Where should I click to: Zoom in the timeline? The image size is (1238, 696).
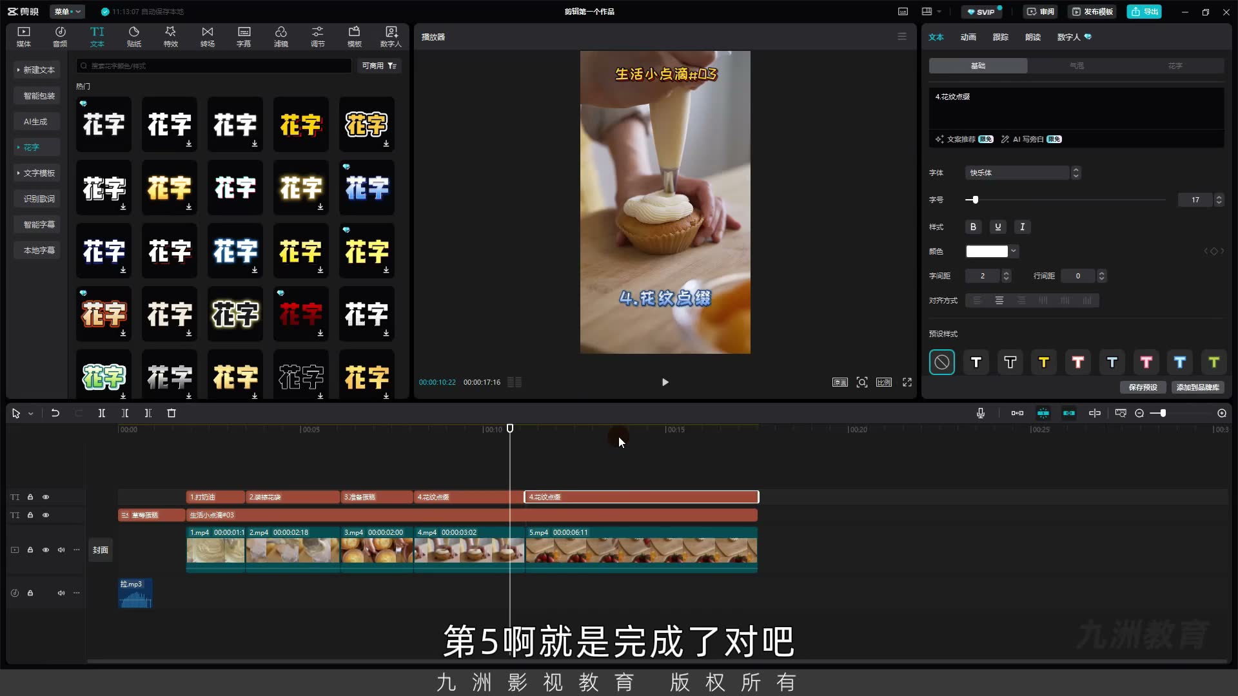(1222, 413)
